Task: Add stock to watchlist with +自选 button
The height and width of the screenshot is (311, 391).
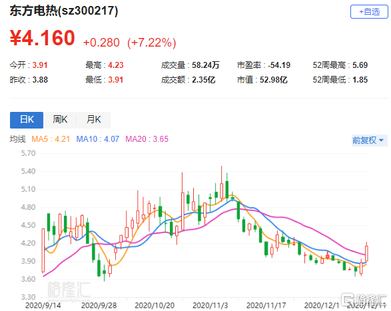Action: pos(369,12)
